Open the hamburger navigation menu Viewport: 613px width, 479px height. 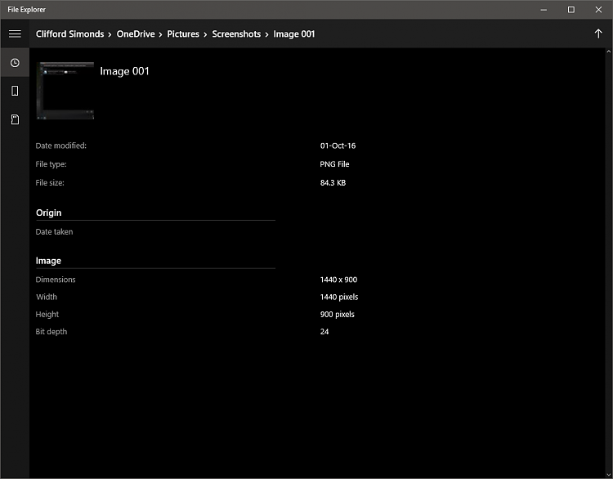15,34
